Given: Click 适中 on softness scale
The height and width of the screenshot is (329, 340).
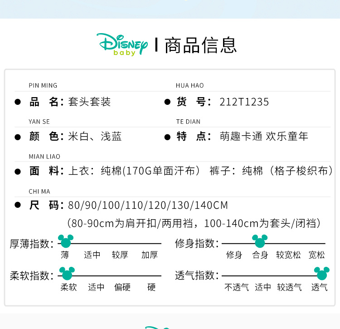Looking at the screenshot, I should (96, 287).
